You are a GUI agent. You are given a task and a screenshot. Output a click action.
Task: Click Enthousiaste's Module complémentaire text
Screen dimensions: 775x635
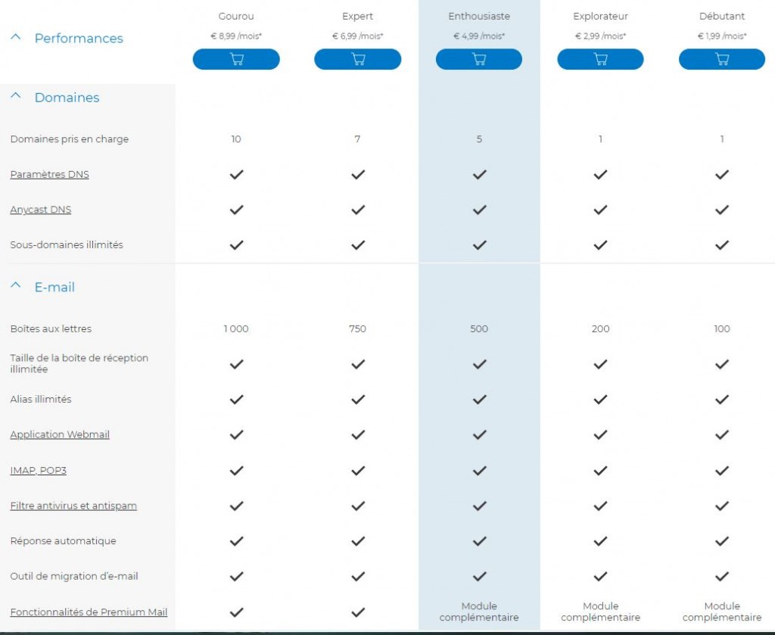tap(479, 612)
